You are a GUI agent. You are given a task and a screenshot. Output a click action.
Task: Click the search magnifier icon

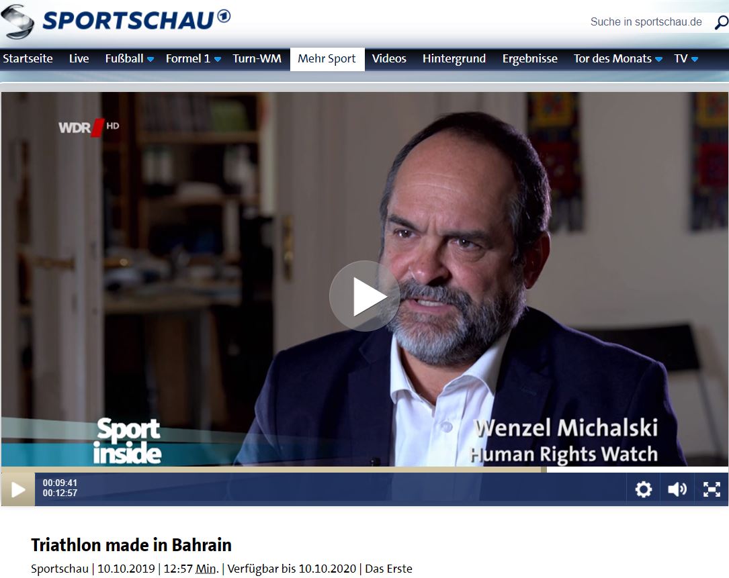click(721, 22)
